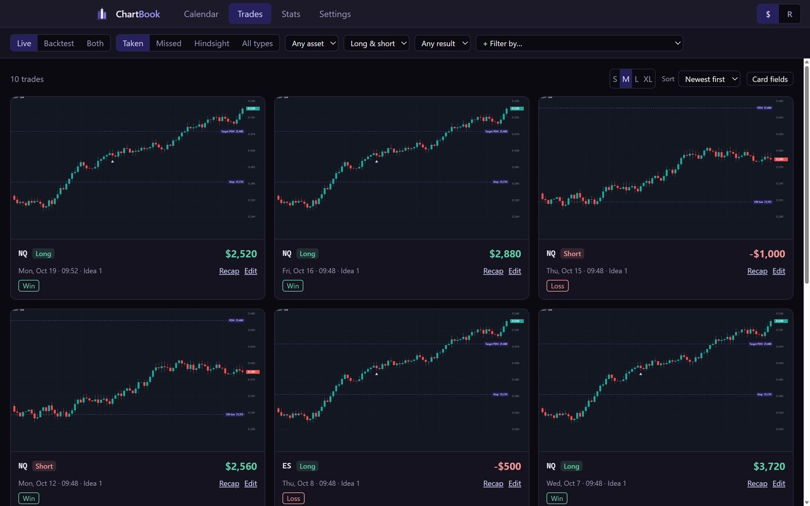810x506 pixels.
Task: Open the Wed, Oct 7 trade chart thumbnail
Action: point(666,381)
